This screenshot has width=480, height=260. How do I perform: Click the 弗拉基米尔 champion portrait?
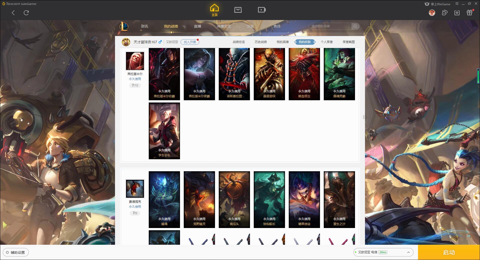click(x=135, y=61)
